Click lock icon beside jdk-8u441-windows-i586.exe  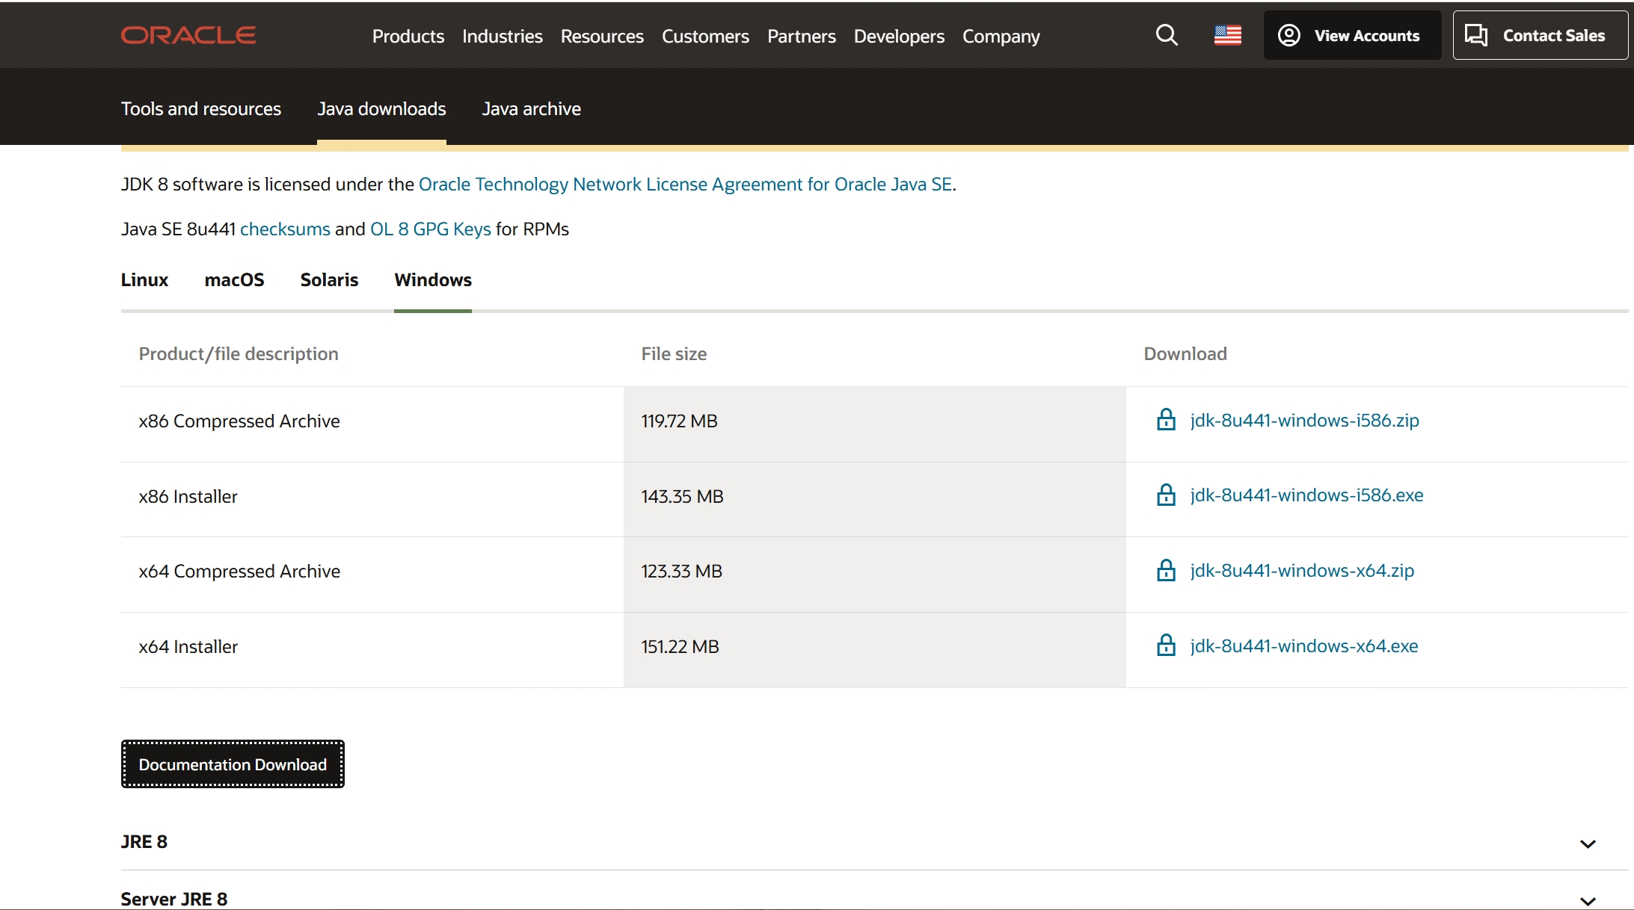pyautogui.click(x=1166, y=495)
